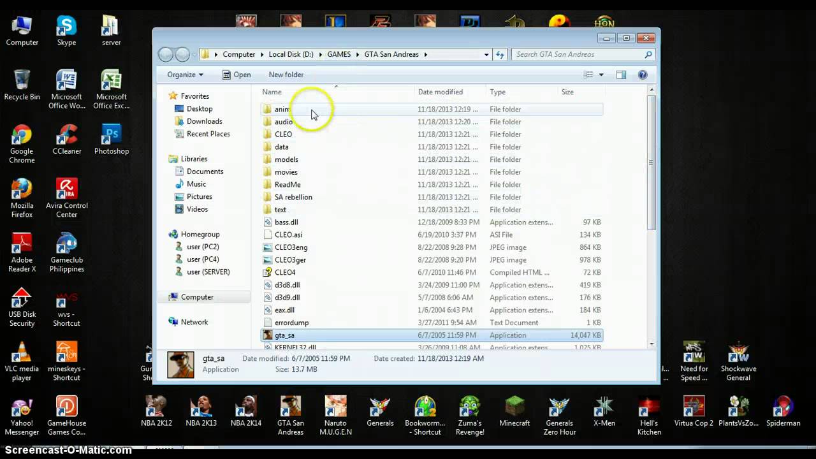Open the Organize dropdown menu
The image size is (816, 459).
click(x=186, y=75)
